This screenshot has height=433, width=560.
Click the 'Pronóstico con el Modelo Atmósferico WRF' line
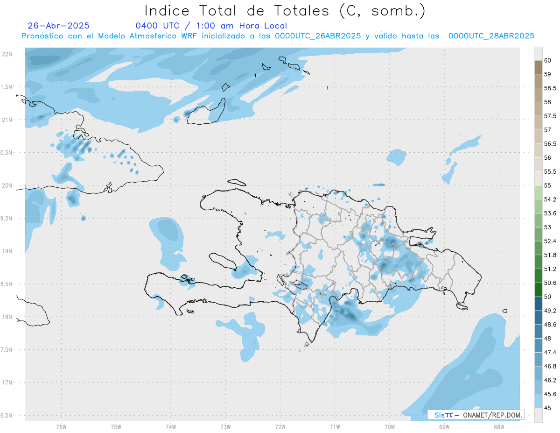pyautogui.click(x=278, y=36)
